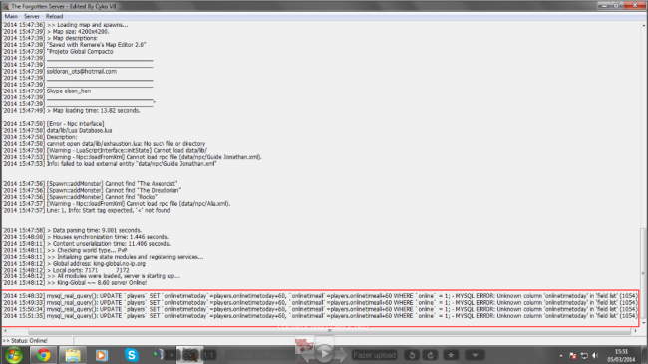Click the Windows Start button
This screenshot has width=648, height=364.
point(14,355)
